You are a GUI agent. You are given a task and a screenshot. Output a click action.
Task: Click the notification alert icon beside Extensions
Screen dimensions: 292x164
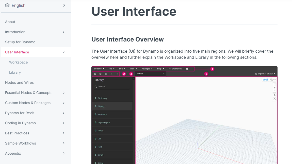[x=187, y=69]
